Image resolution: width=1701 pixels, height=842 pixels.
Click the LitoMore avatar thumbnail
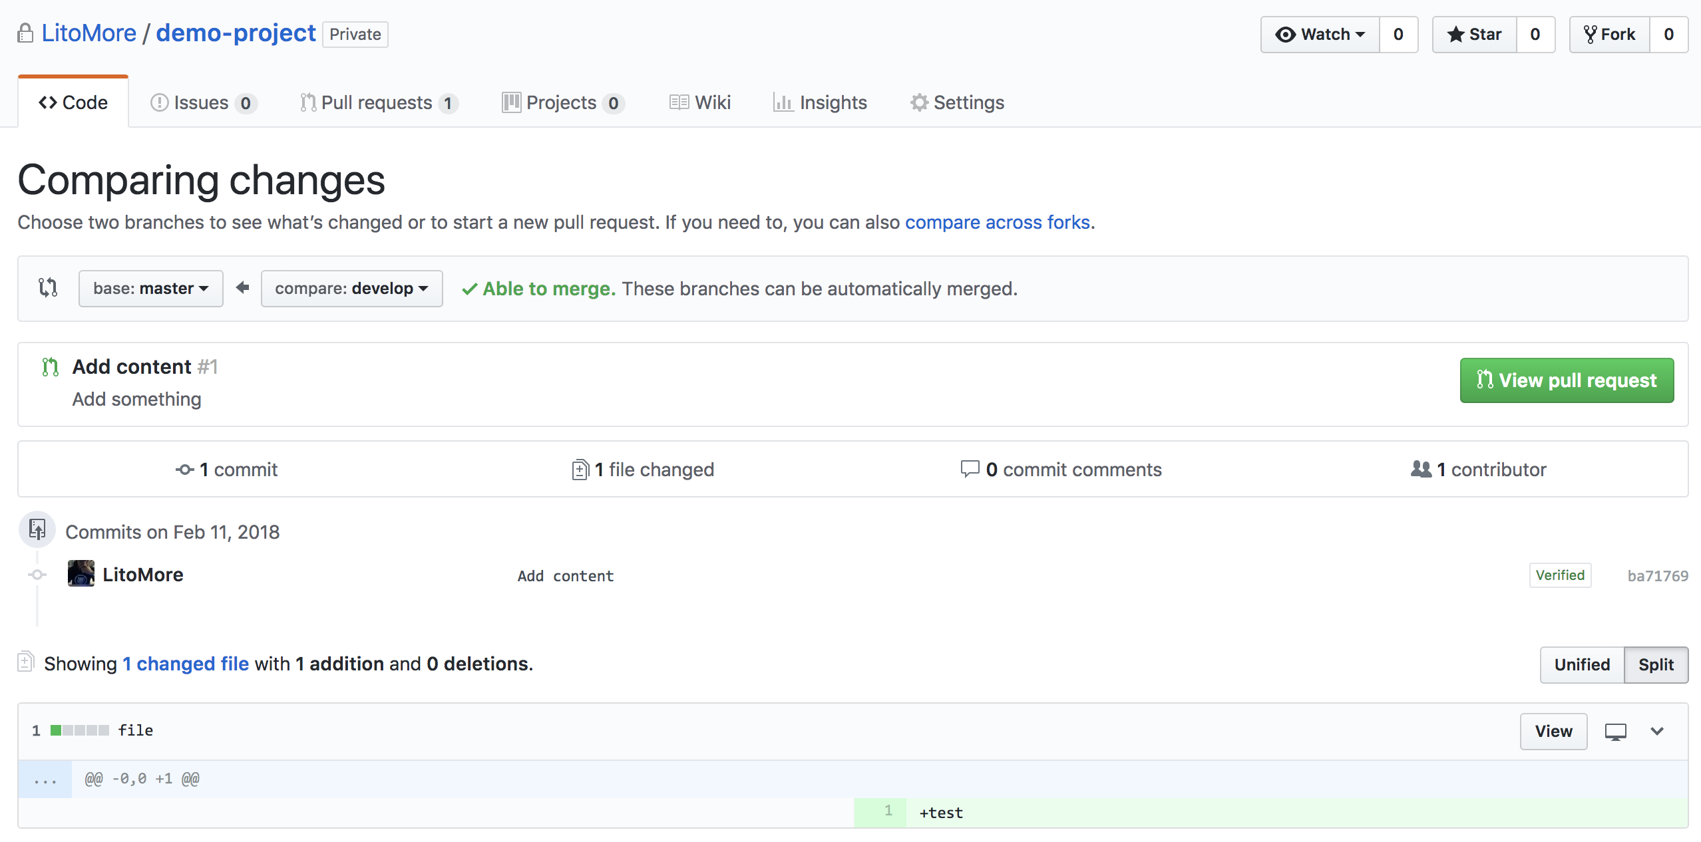[81, 574]
